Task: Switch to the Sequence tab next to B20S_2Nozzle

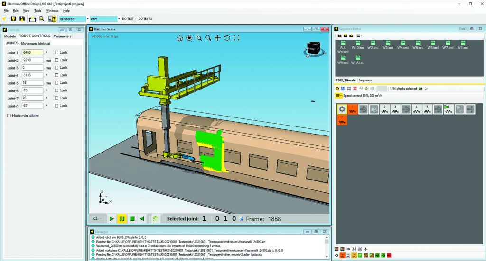Action: pos(365,80)
